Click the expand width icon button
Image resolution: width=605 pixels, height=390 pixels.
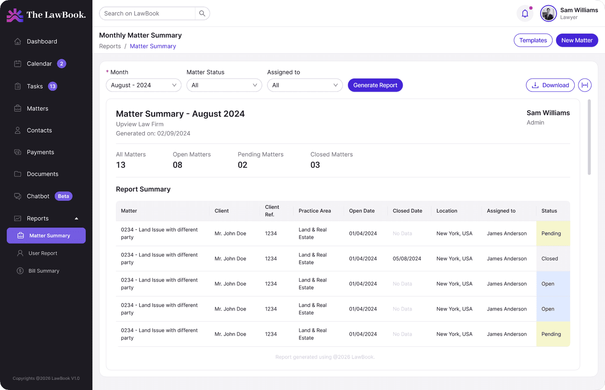[x=585, y=85]
